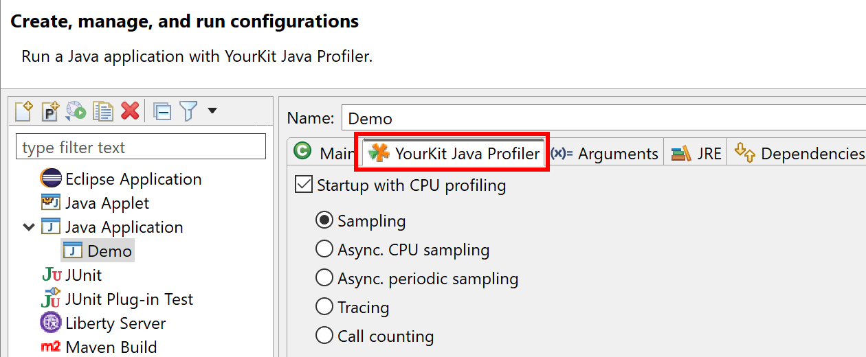This screenshot has width=866, height=357.
Task: Click the type filter text field
Action: (x=140, y=147)
